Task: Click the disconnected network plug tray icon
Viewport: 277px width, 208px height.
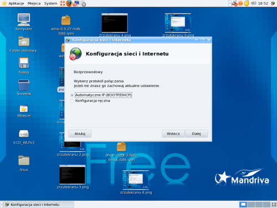Action: click(x=234, y=3)
